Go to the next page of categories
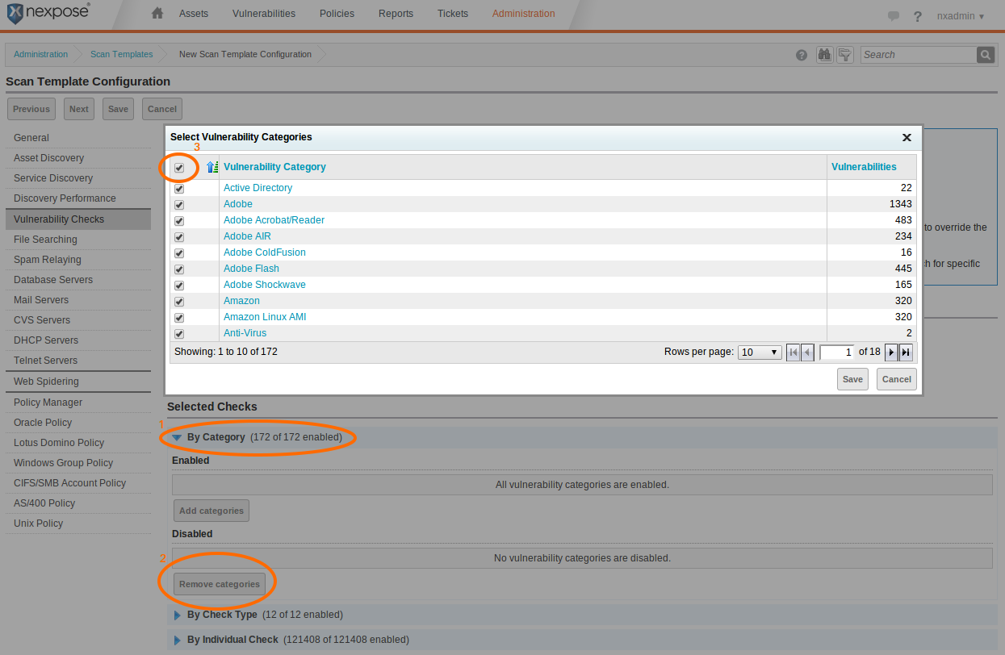Screen dimensions: 1005x655 point(891,353)
